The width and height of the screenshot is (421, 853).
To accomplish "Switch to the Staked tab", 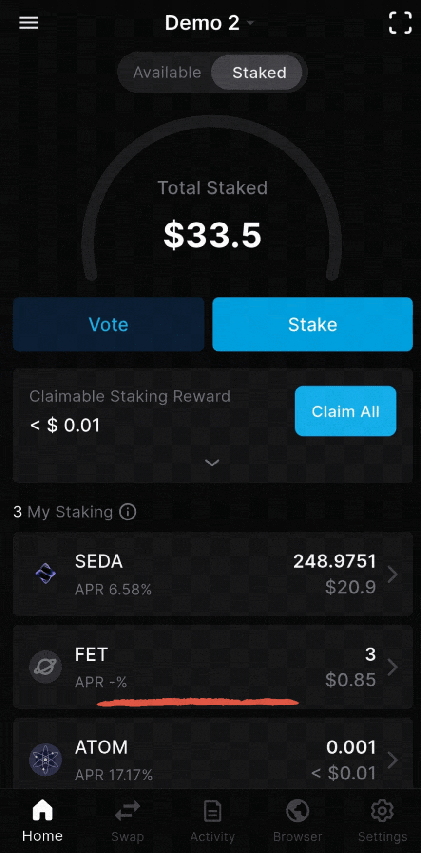I will pyautogui.click(x=259, y=72).
